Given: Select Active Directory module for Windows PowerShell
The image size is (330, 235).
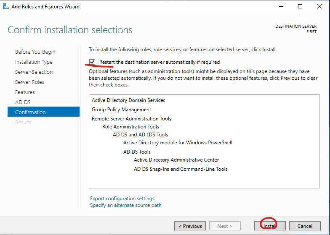Looking at the screenshot, I should (x=178, y=143).
